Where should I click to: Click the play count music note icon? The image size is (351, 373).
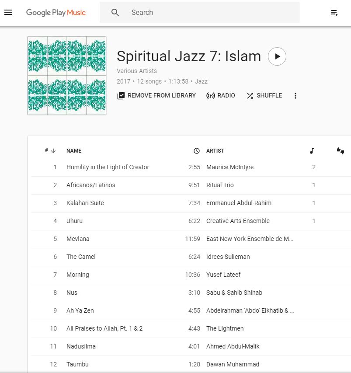(x=312, y=150)
